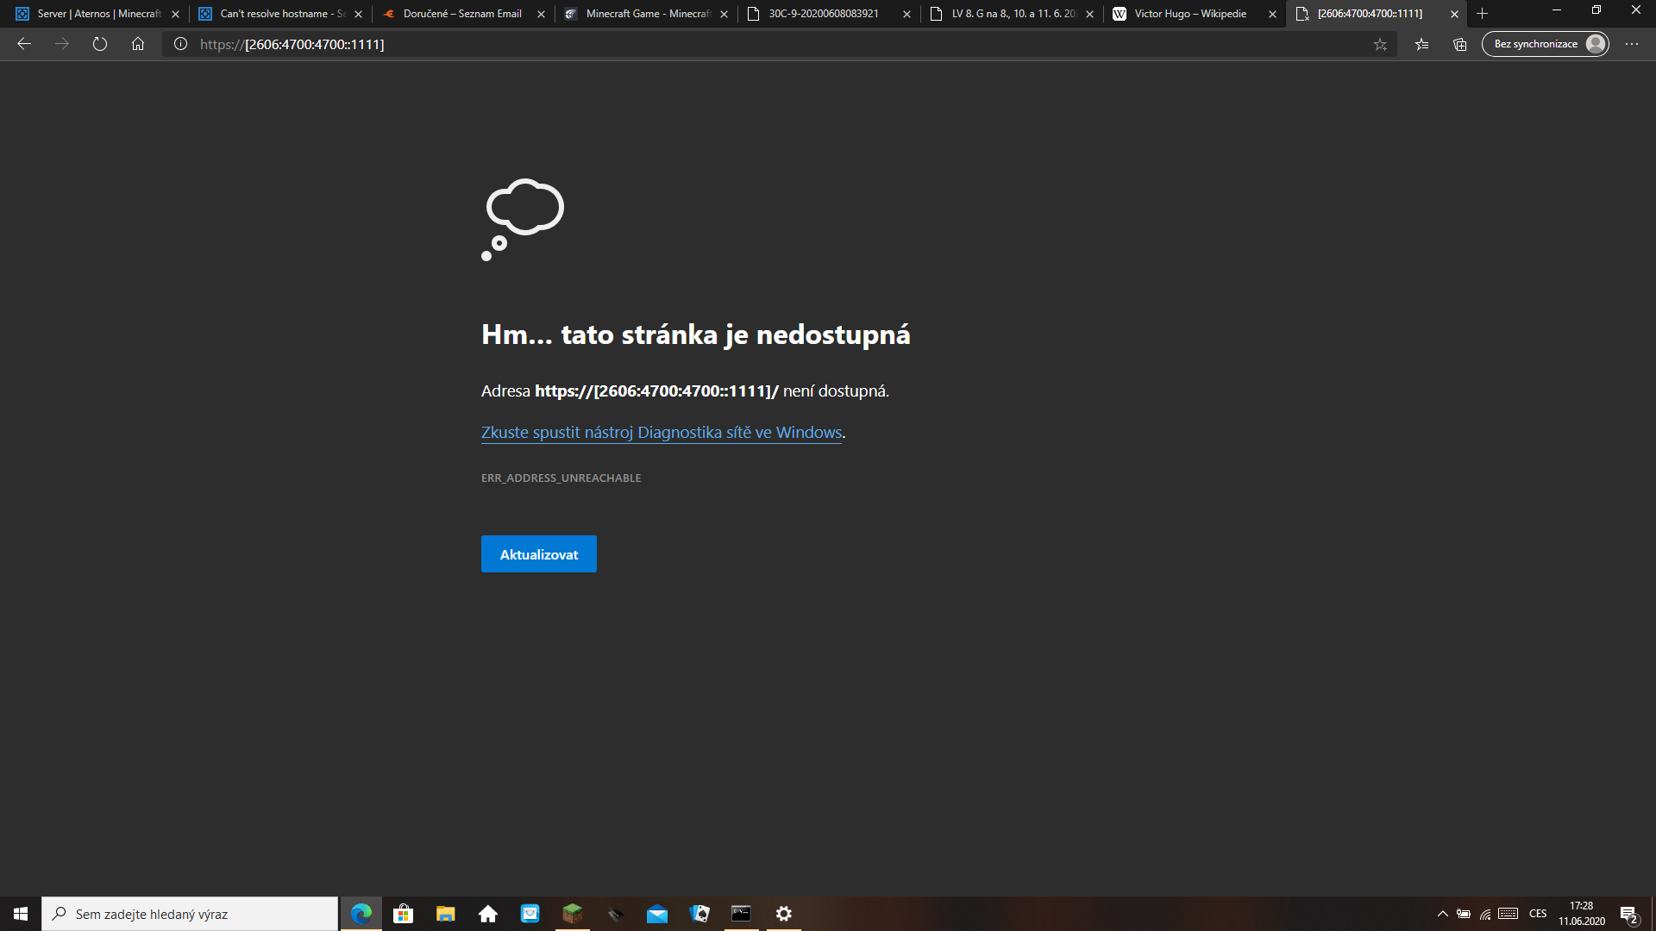
Task: Open the battery status tray icon
Action: click(1464, 914)
